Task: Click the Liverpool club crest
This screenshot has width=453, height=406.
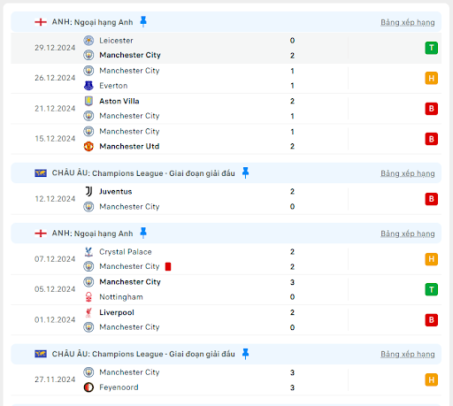Action: coord(88,312)
